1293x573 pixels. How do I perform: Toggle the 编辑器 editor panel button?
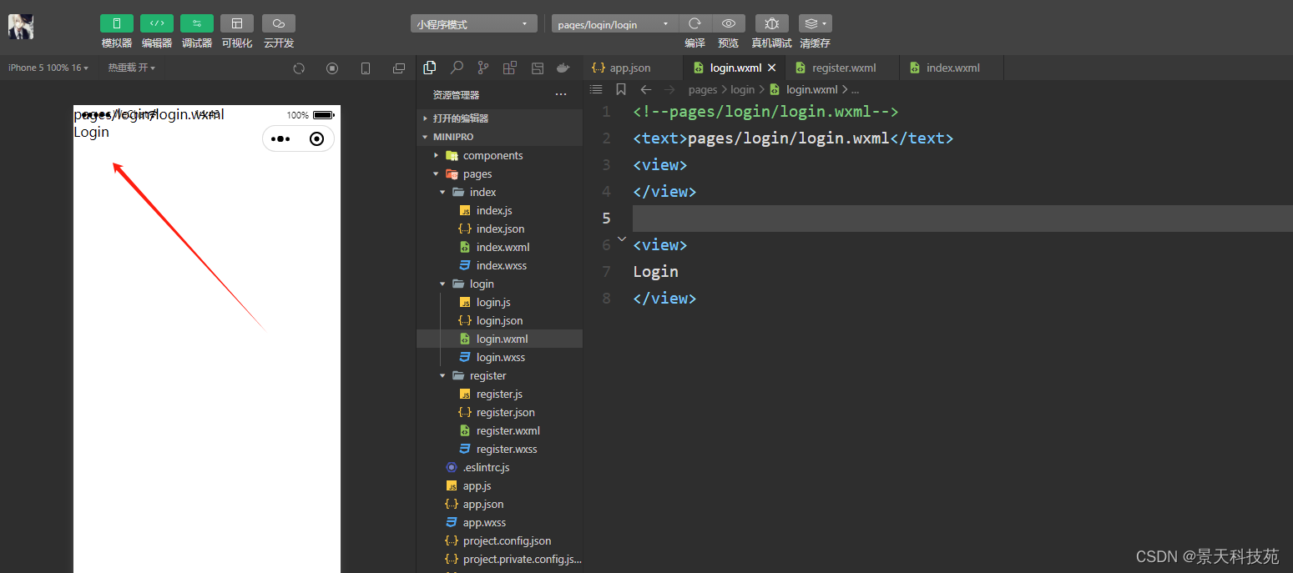157,23
